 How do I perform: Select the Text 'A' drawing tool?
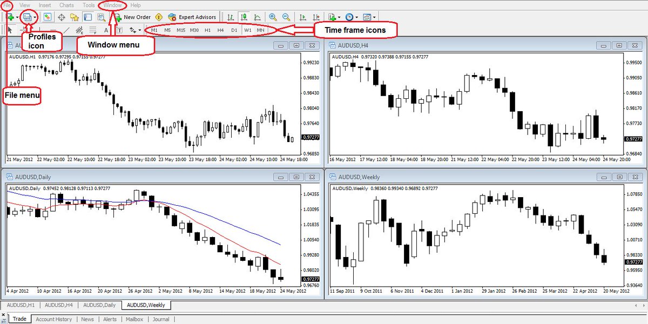106,30
